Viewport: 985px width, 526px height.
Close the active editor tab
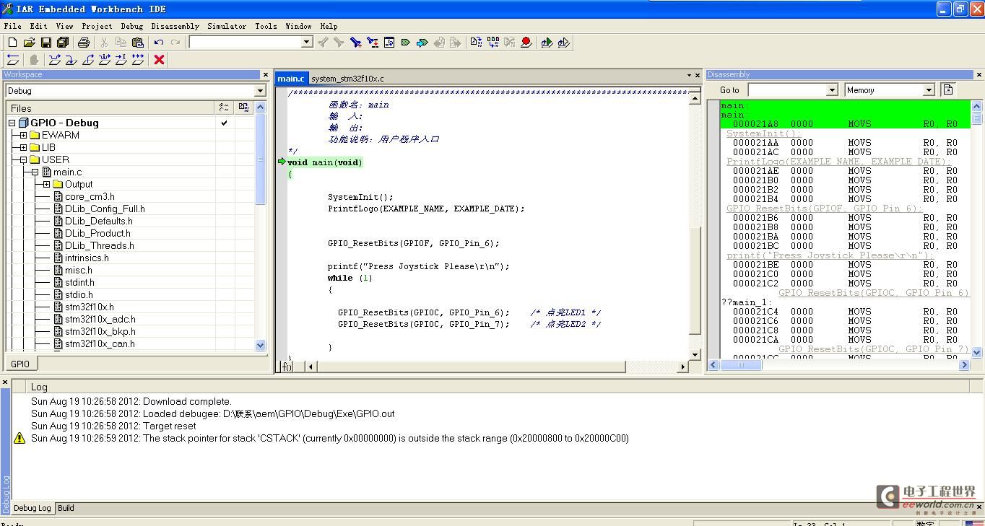[x=697, y=75]
